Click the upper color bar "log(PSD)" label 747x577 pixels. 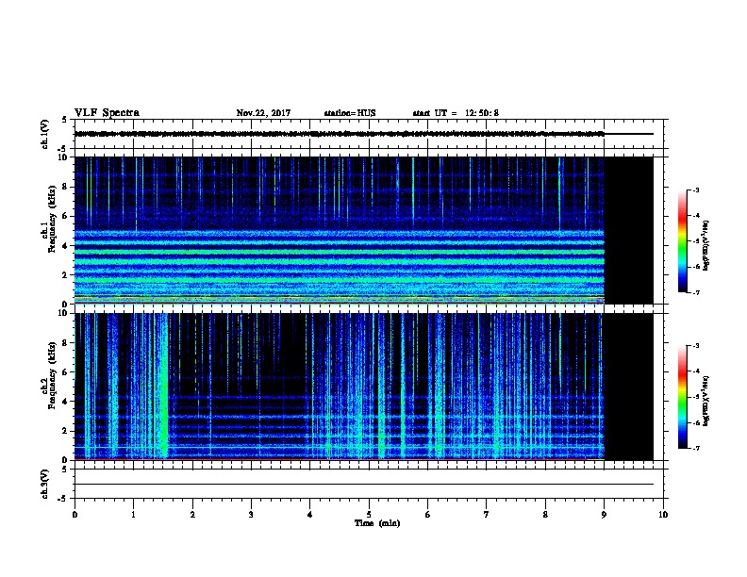[705, 245]
